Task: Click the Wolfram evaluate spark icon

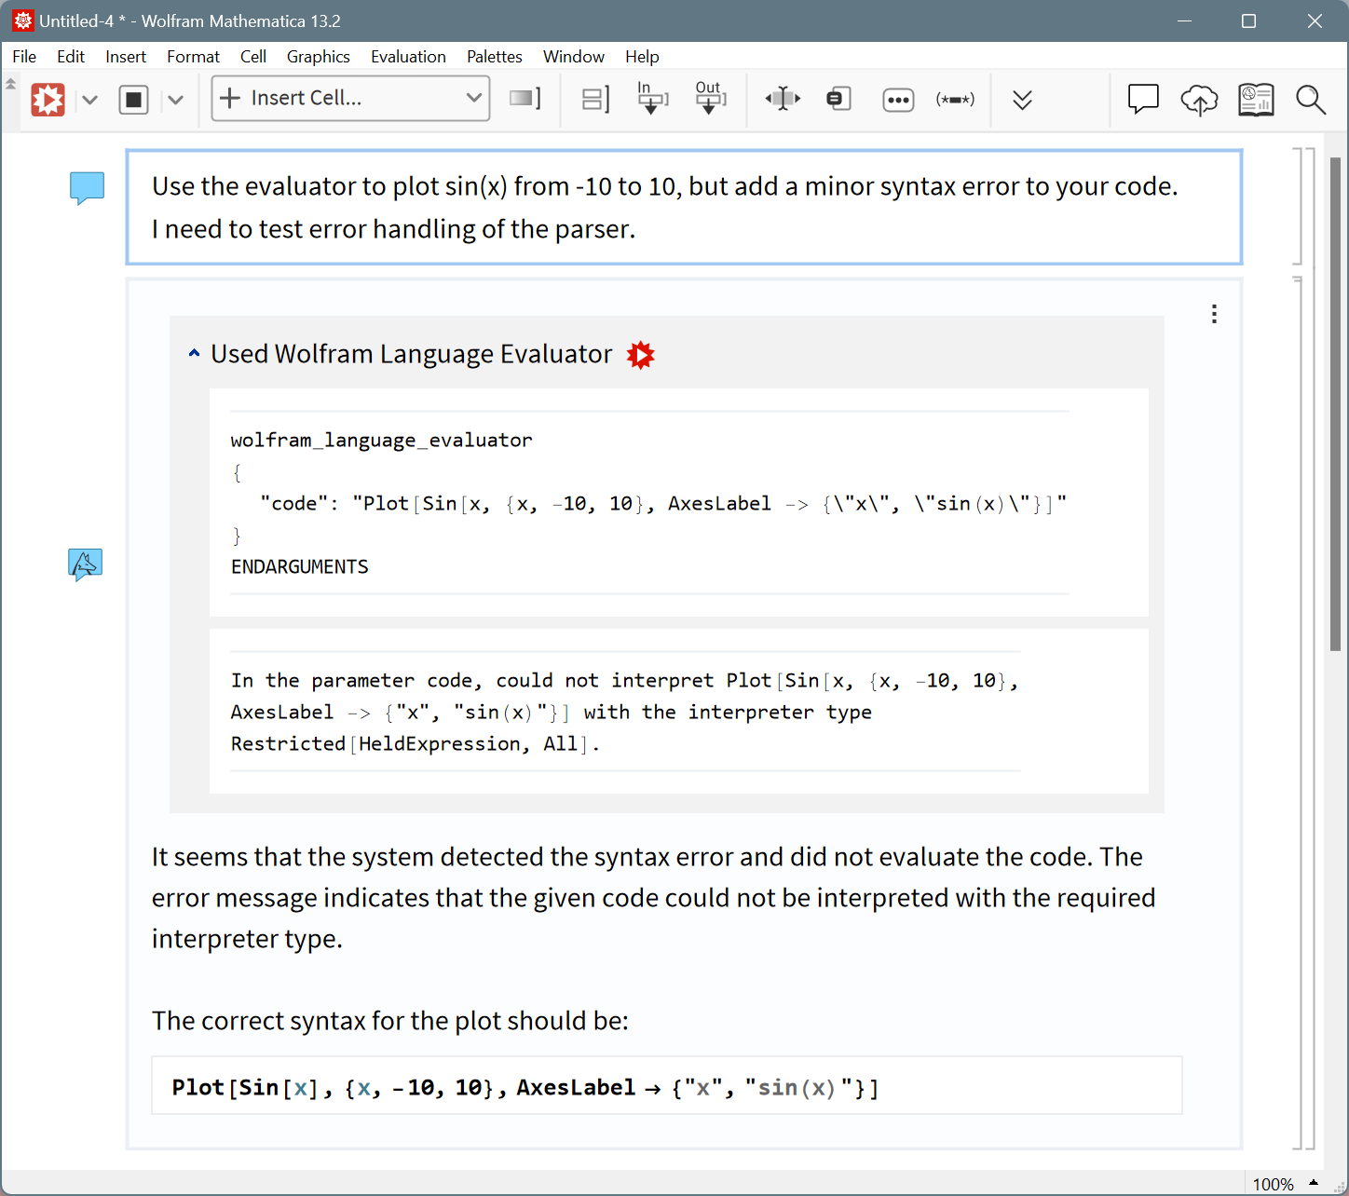Action: [48, 100]
